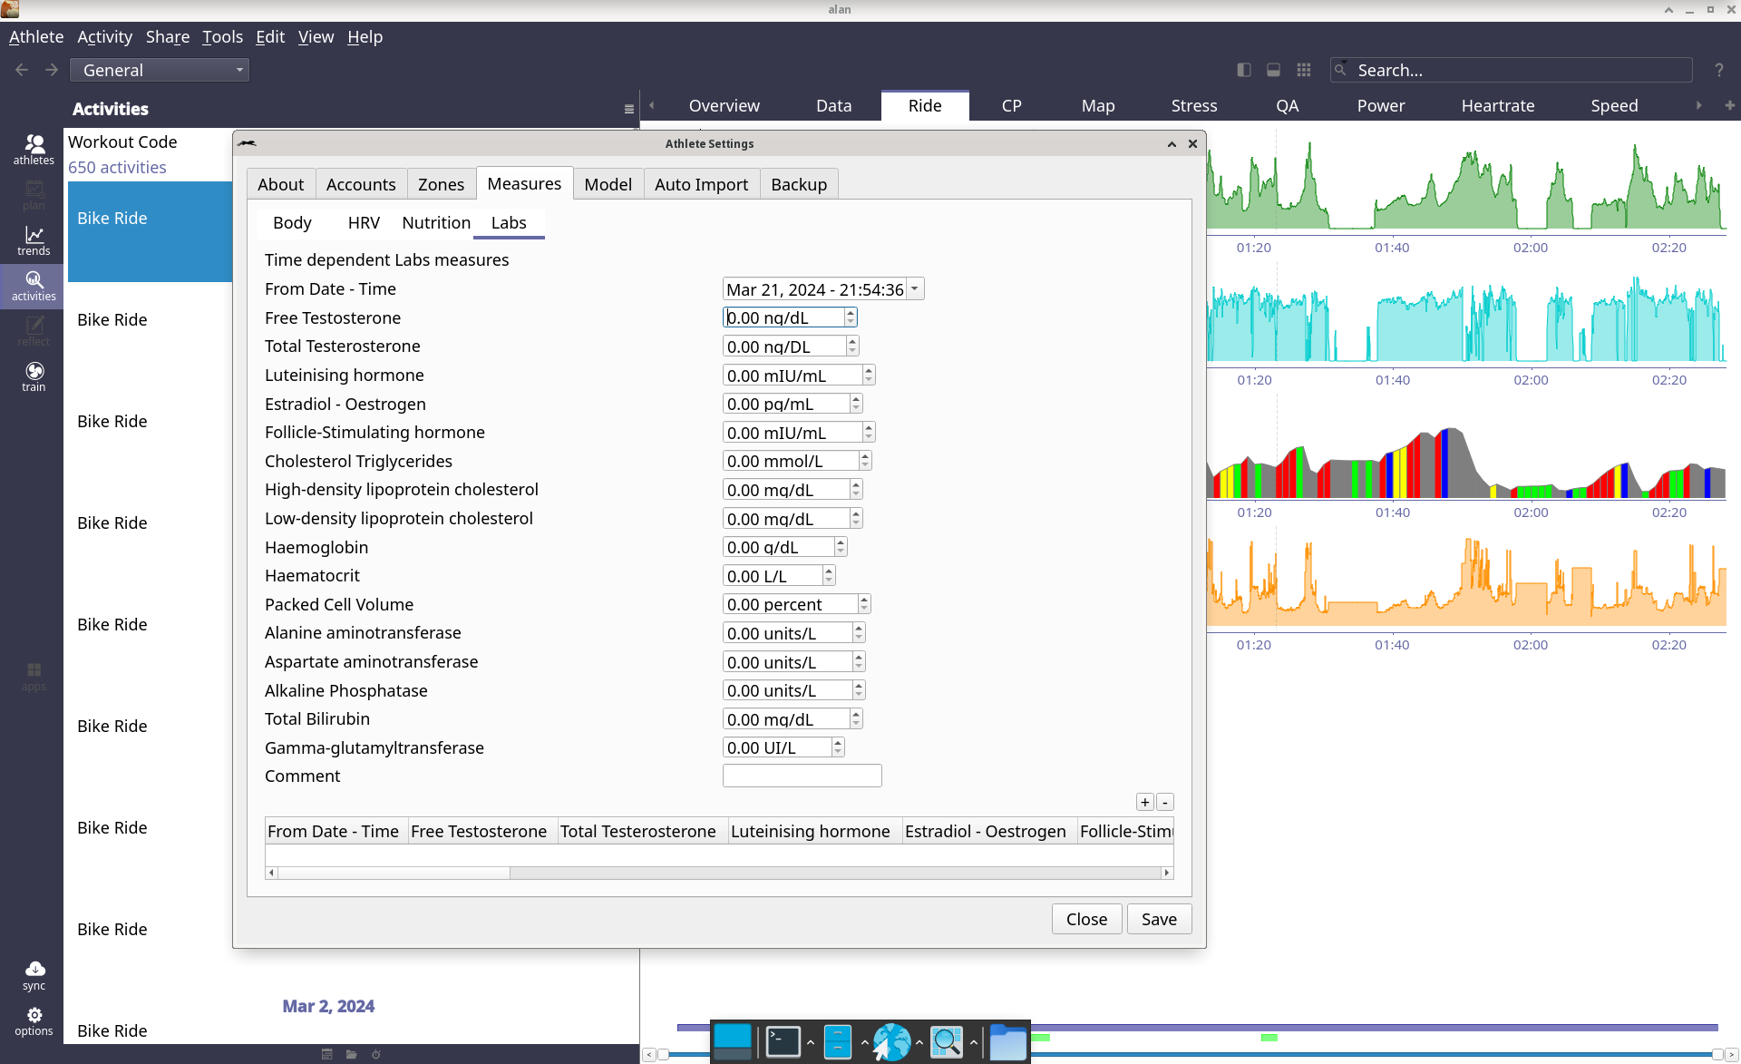This screenshot has width=1741, height=1064.
Task: Click the Close button in dialog
Action: pos(1086,919)
